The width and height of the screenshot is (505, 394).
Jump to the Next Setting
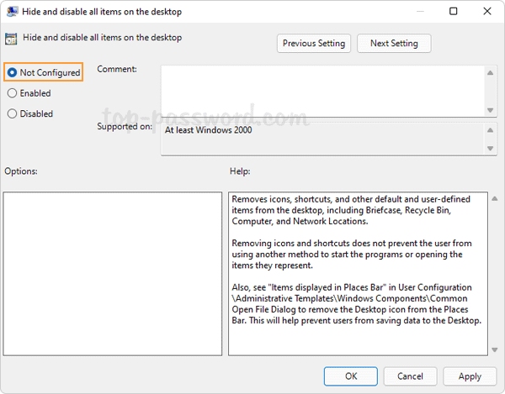393,44
